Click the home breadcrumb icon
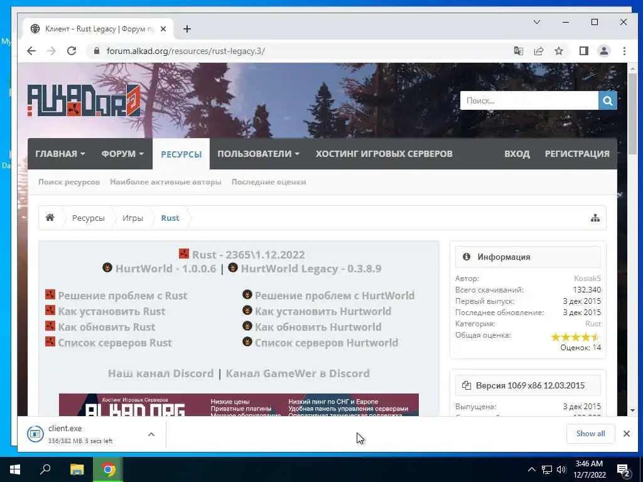Image resolution: width=643 pixels, height=482 pixels. point(50,218)
